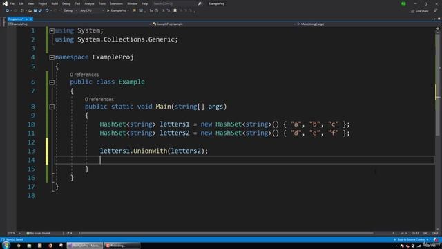Click the System.Collections.Generic using text
442x249 pixels.
(x=126, y=39)
